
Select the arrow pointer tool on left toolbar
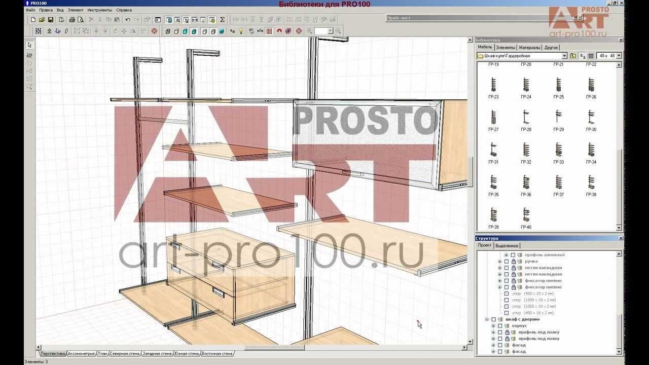click(29, 45)
